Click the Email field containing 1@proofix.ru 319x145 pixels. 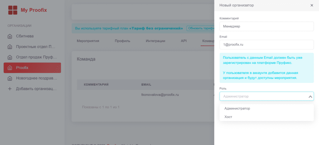267,45
